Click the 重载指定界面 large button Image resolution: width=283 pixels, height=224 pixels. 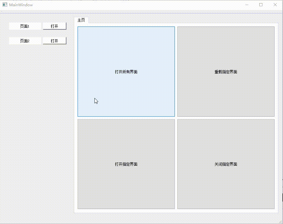[226, 71]
